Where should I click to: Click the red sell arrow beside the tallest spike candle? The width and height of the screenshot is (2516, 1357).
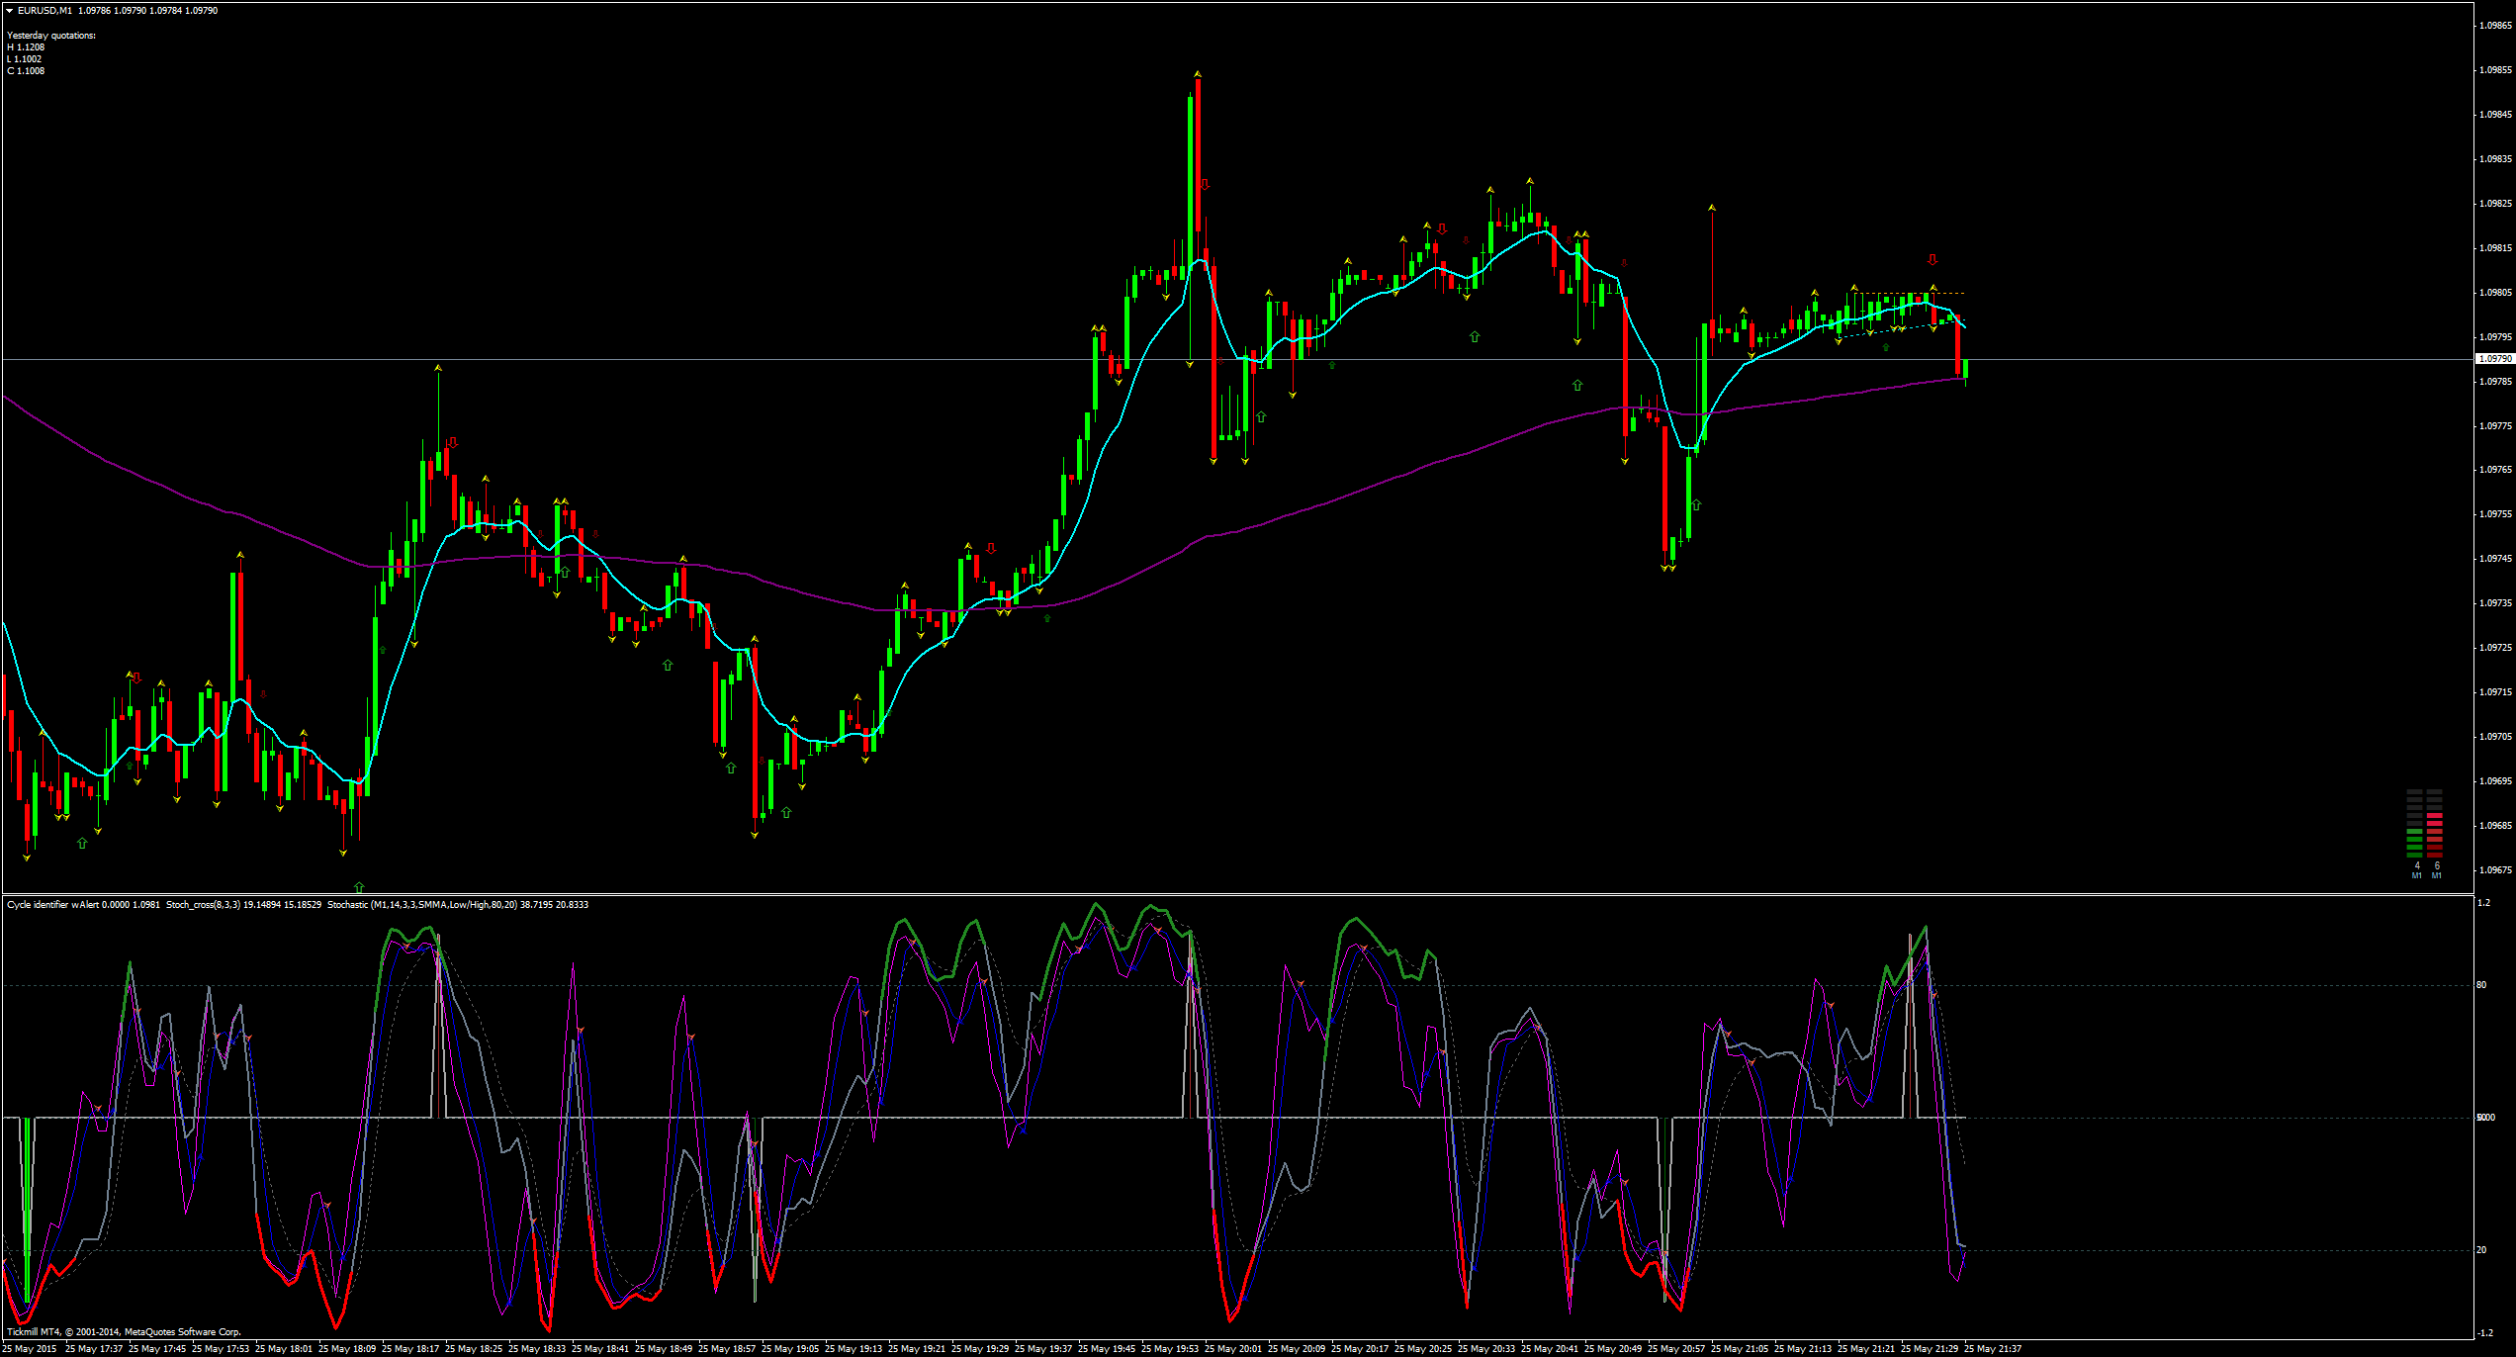click(1205, 185)
